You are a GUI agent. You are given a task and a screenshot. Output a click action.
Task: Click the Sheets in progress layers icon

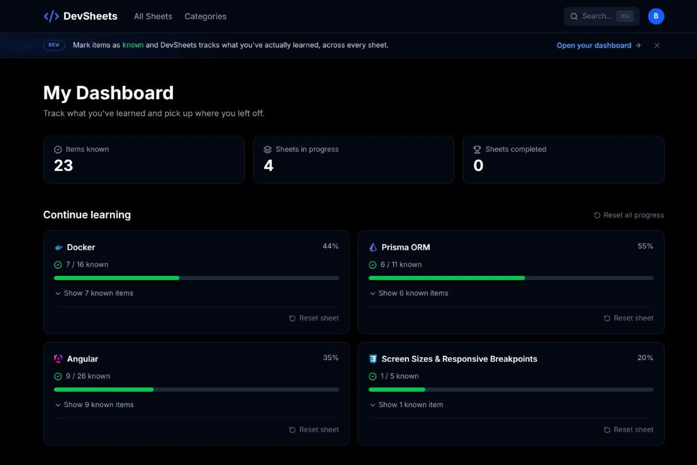click(x=267, y=150)
